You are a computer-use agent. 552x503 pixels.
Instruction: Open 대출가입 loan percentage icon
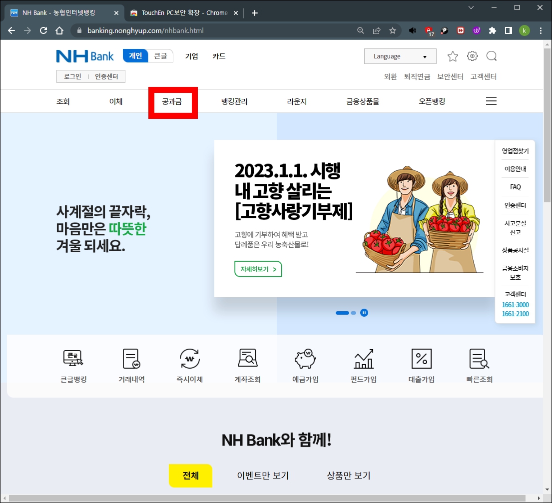pos(421,363)
